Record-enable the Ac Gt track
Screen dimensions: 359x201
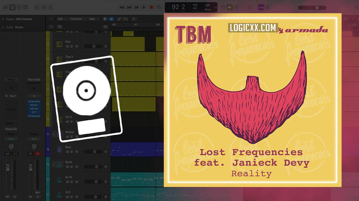pyautogui.click(x=77, y=182)
